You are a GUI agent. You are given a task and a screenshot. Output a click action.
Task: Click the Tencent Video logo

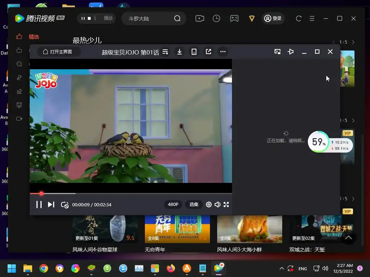(40, 18)
